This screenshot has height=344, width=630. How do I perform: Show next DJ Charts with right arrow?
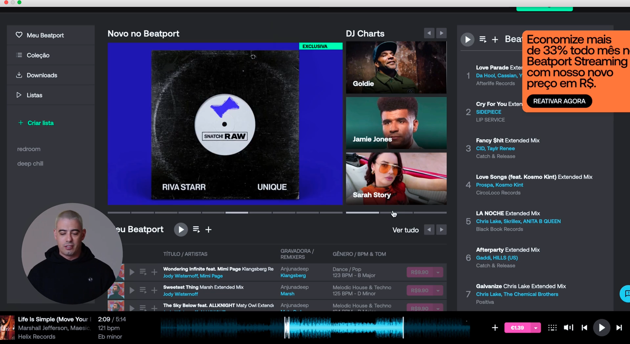441,33
